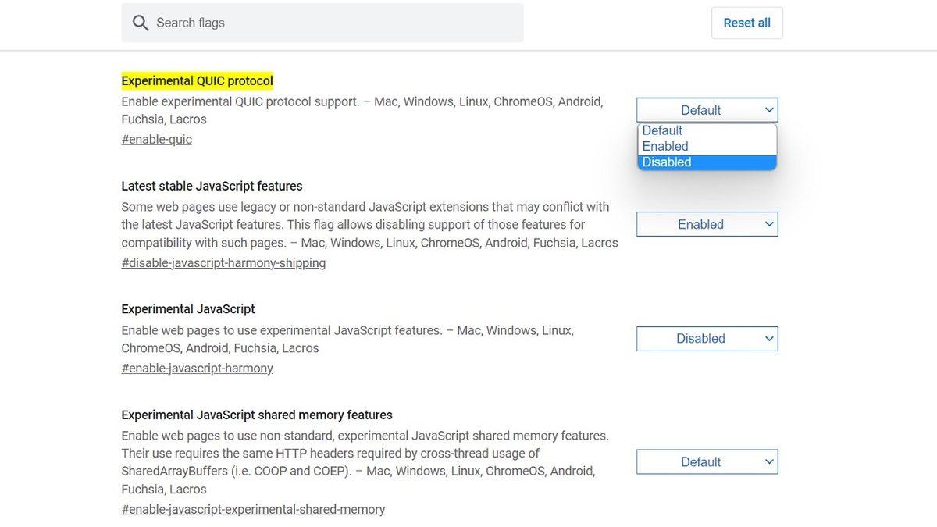Follow the #enable-quic anchor link

(156, 140)
